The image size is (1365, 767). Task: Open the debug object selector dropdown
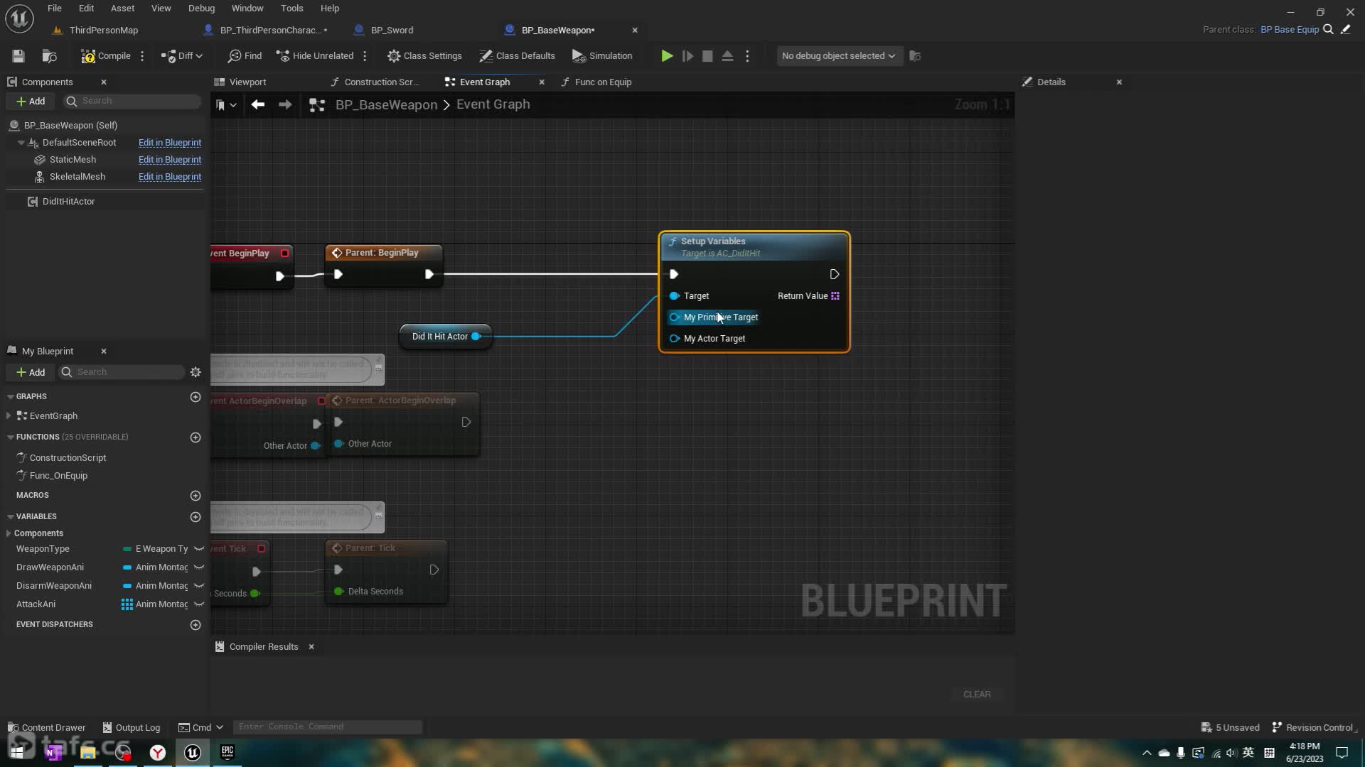coord(838,56)
